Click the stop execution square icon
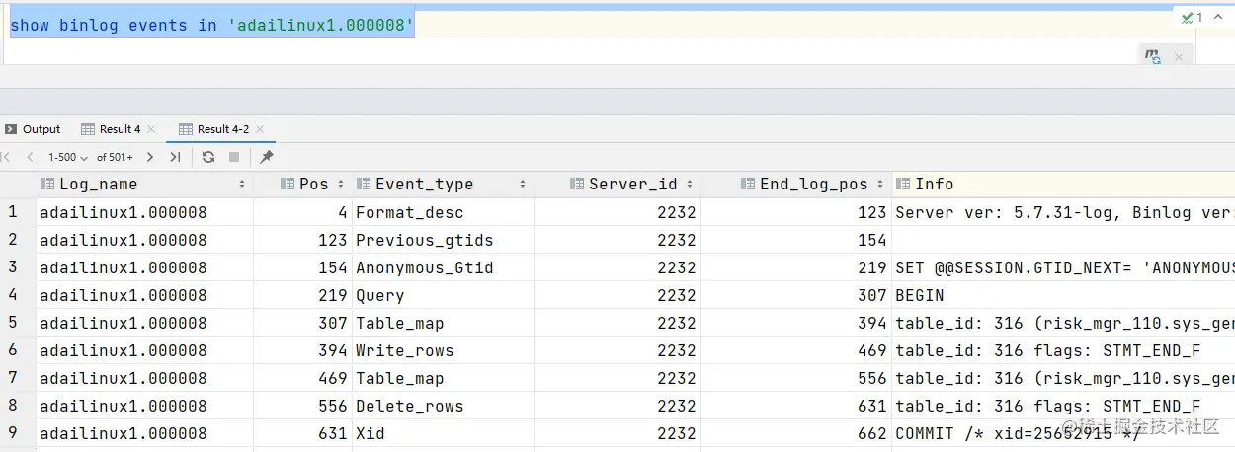The height and width of the screenshot is (452, 1235). [x=234, y=157]
